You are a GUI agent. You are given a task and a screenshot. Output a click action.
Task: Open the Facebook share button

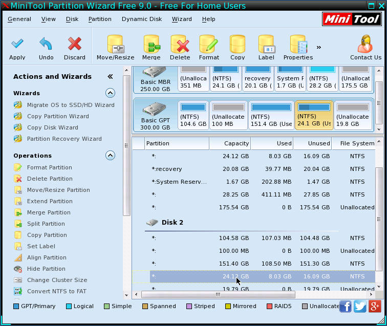click(x=346, y=307)
